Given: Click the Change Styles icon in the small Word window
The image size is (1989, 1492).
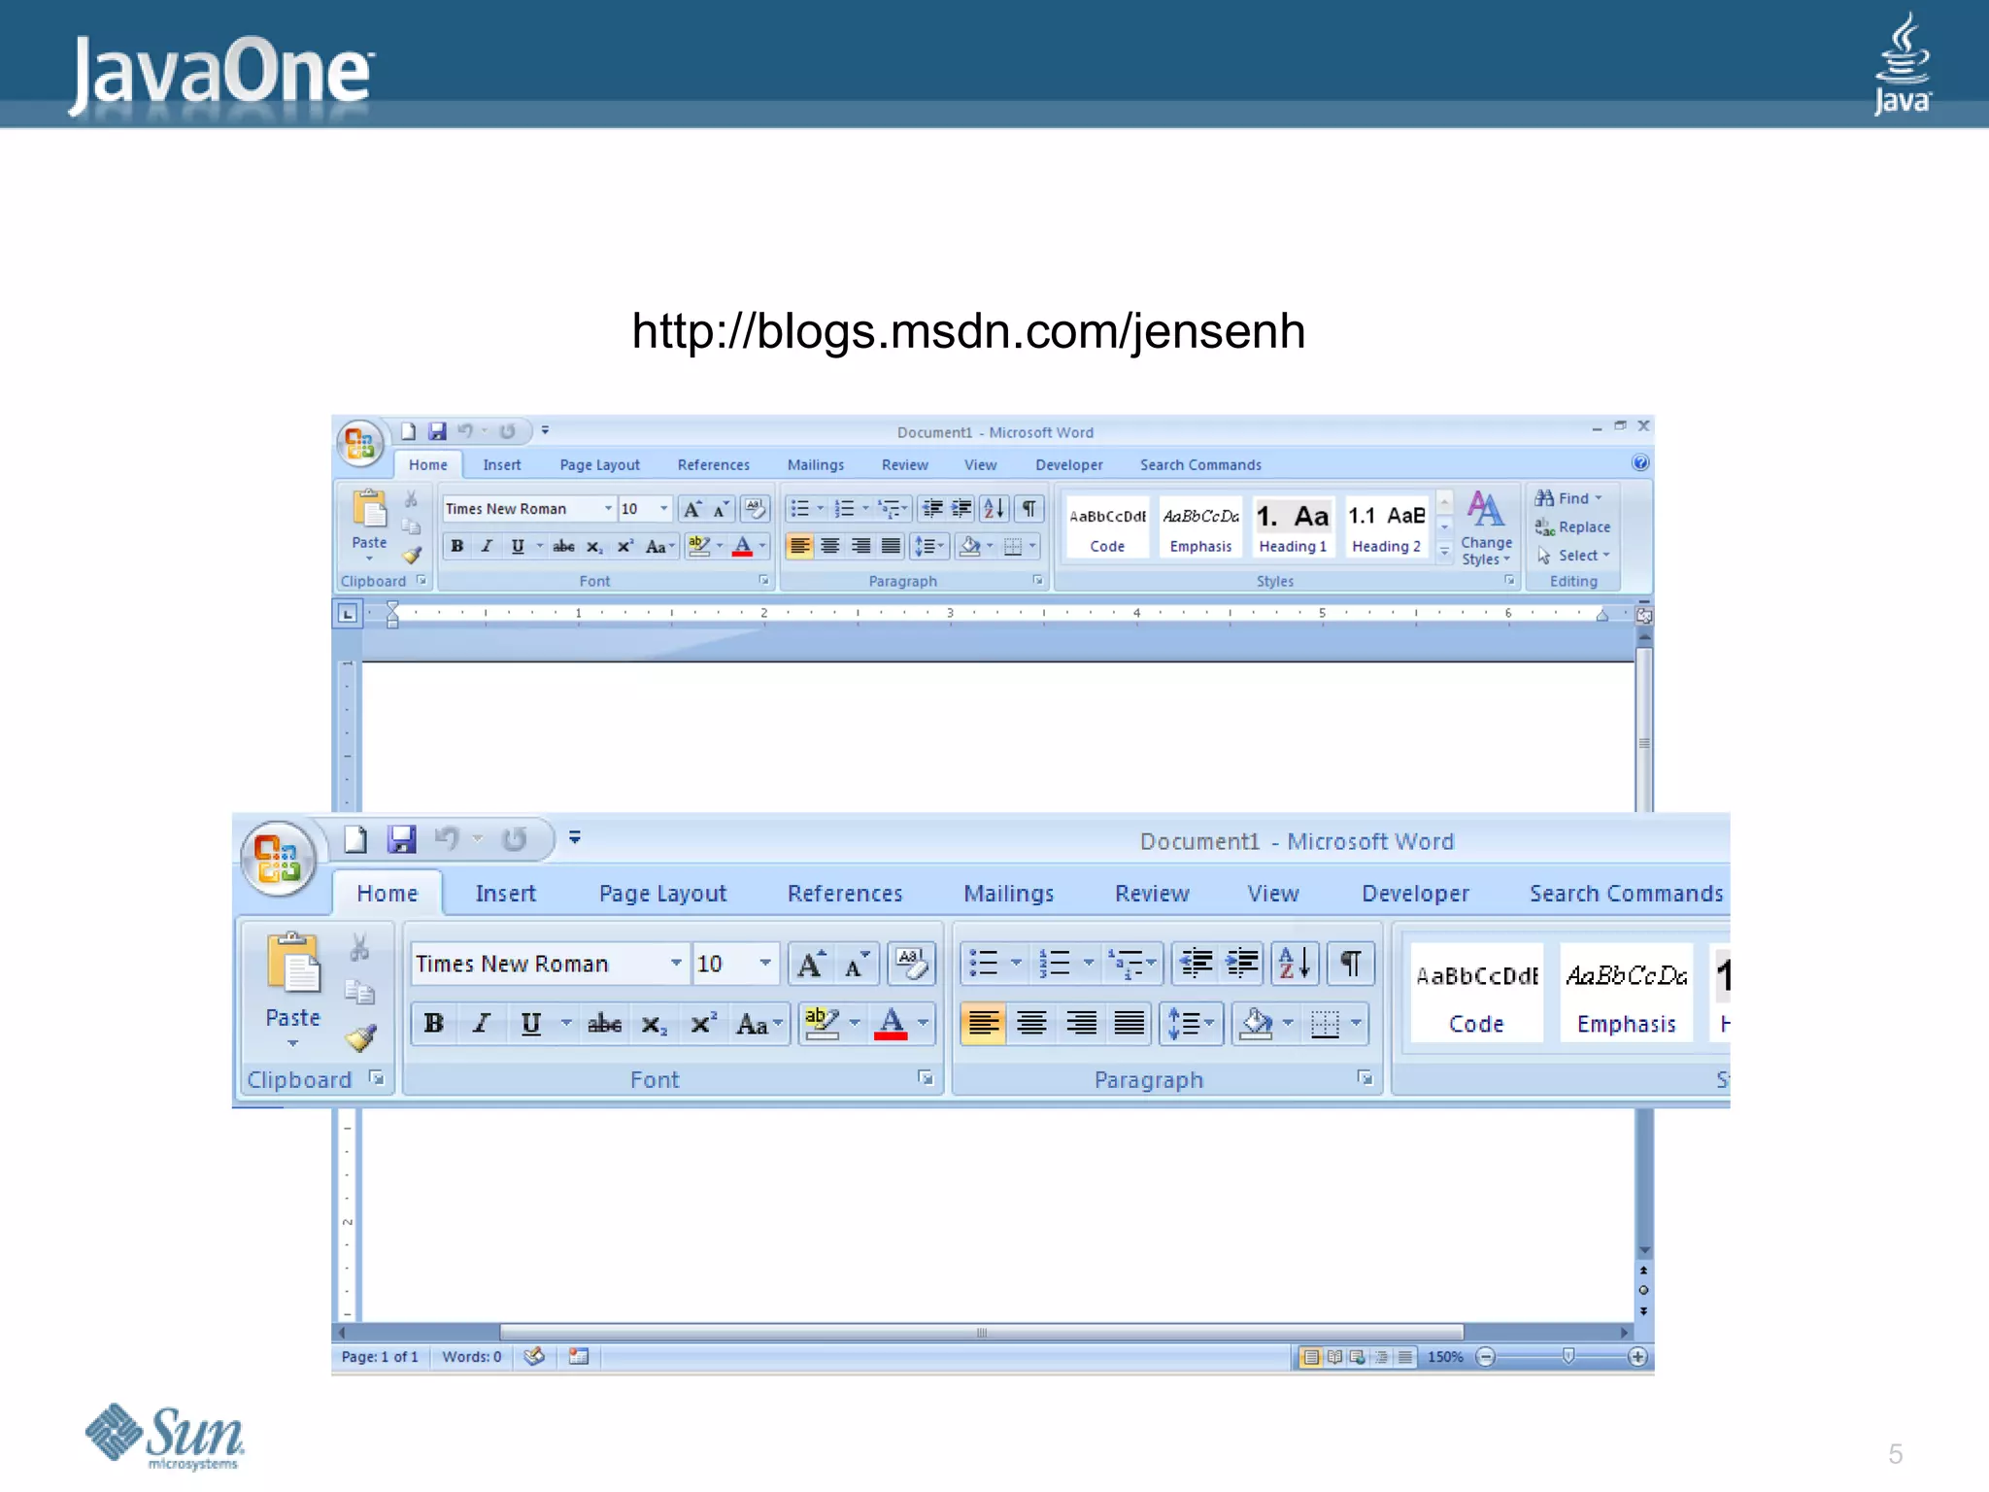Looking at the screenshot, I should [x=1486, y=510].
